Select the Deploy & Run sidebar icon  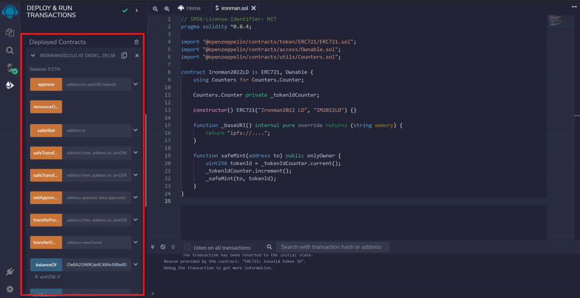click(x=10, y=86)
